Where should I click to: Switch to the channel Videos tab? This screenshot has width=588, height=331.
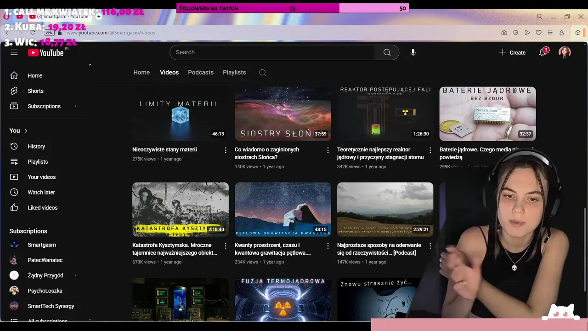pyautogui.click(x=169, y=73)
